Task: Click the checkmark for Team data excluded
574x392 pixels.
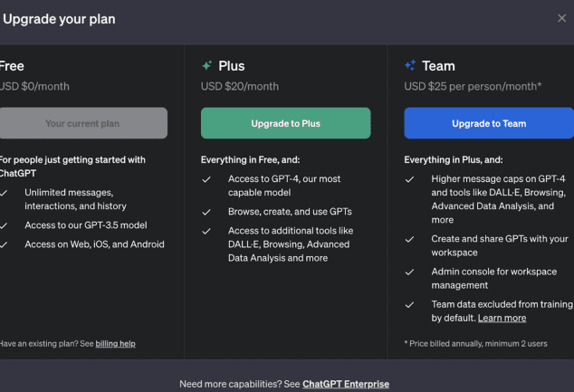Action: (410, 305)
